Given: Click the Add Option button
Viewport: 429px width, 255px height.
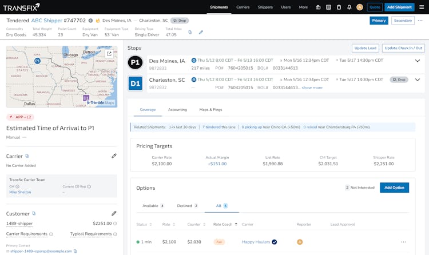Looking at the screenshot, I should point(394,188).
